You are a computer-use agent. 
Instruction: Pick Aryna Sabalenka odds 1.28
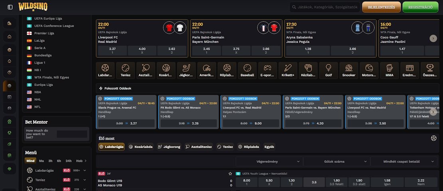point(308,51)
